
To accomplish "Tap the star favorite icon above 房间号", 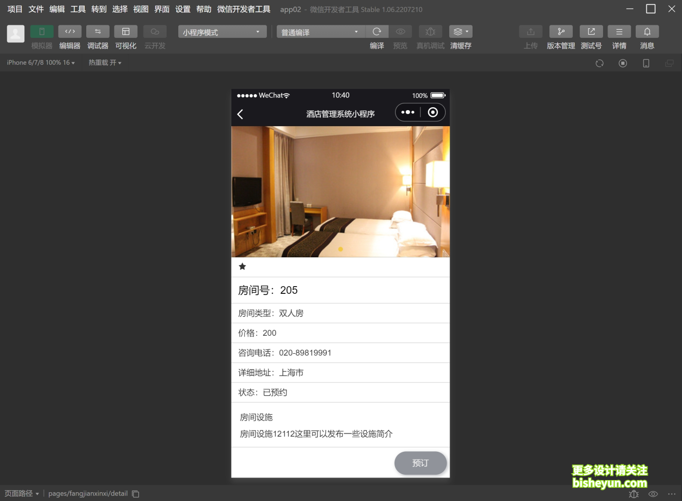I will (x=242, y=267).
